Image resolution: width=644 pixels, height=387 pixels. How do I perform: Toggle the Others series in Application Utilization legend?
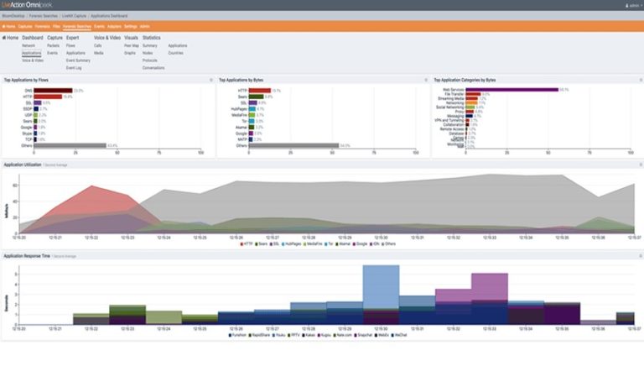[391, 243]
